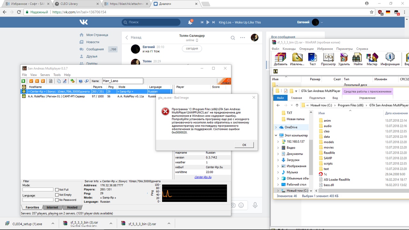Viewport: 409px width, 230px height.
Task: Open VK notifications bell
Action: (x=190, y=22)
